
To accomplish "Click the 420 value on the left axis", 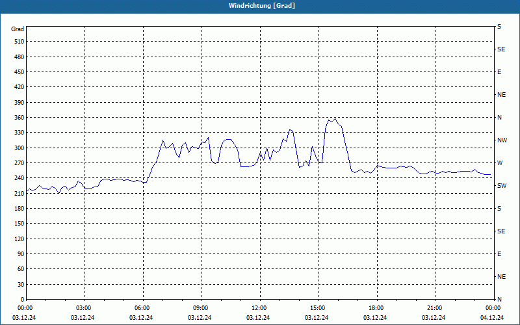I will click(x=19, y=87).
